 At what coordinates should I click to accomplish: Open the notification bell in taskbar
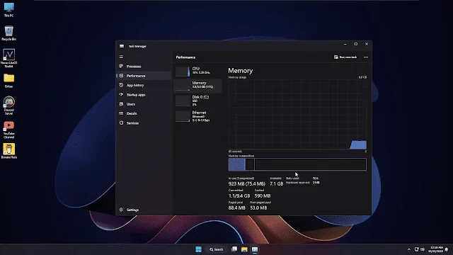click(x=447, y=249)
